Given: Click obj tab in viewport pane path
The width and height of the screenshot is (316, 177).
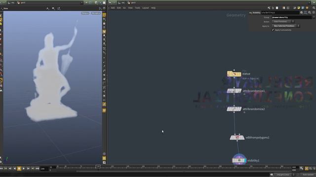Looking at the screenshot, I should pyautogui.click(x=11, y=2).
